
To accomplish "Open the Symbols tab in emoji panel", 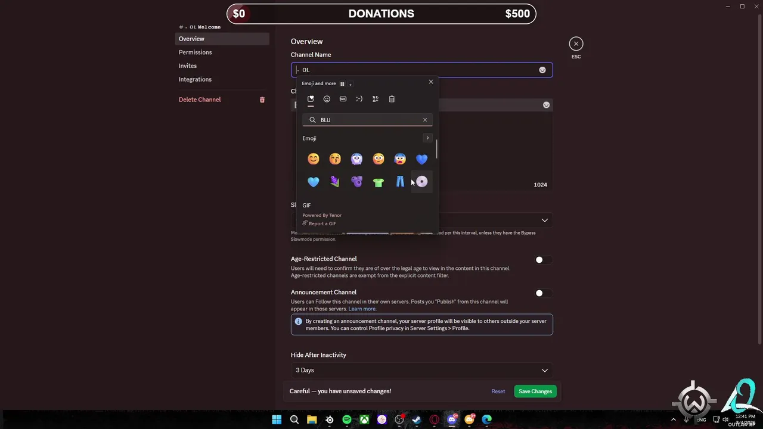I will 375,99.
